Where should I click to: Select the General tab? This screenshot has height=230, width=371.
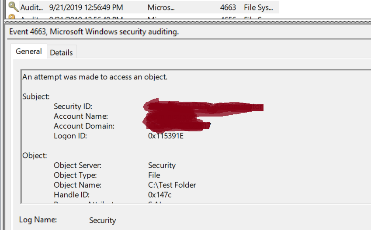[x=29, y=51]
